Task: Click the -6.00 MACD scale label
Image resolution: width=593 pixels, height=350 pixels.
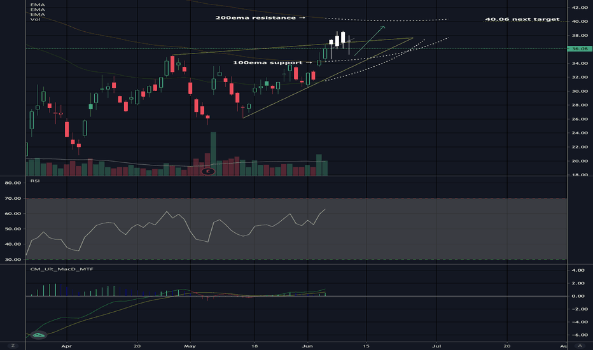Action: coord(580,335)
